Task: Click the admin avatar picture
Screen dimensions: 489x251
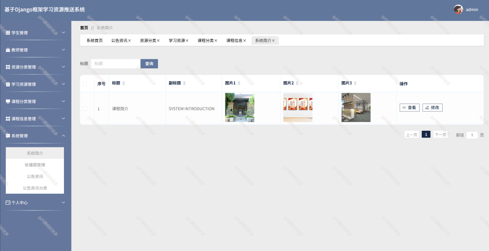Action: [458, 10]
